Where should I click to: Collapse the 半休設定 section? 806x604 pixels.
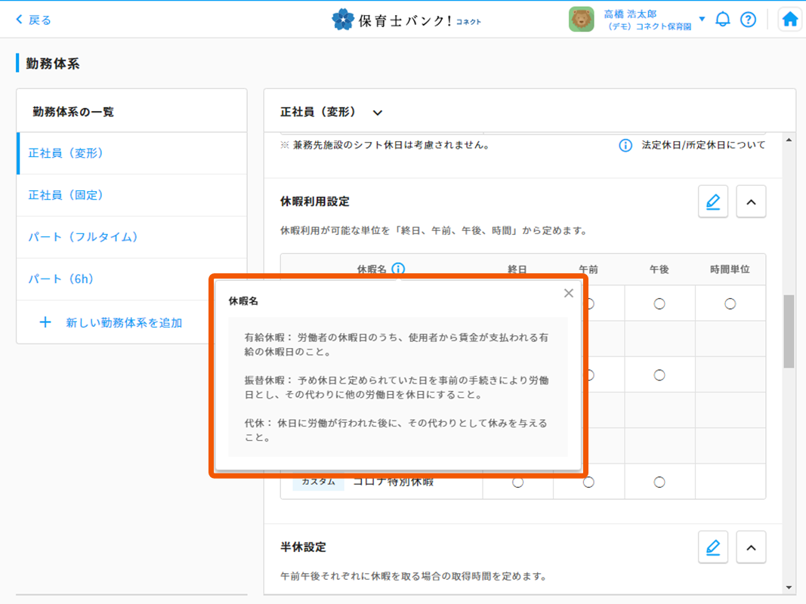(x=750, y=547)
